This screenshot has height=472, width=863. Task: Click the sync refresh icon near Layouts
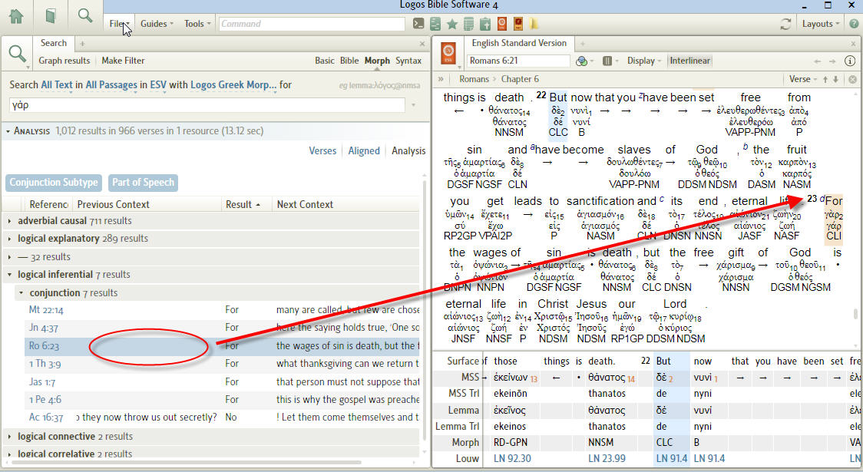click(785, 24)
